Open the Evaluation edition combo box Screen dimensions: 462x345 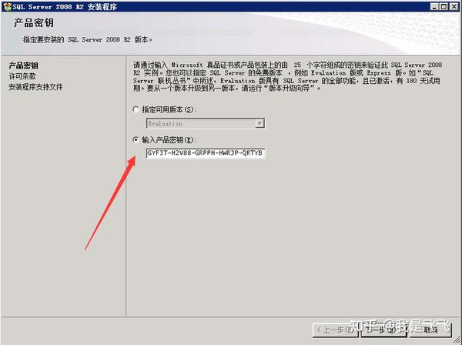click(x=206, y=123)
